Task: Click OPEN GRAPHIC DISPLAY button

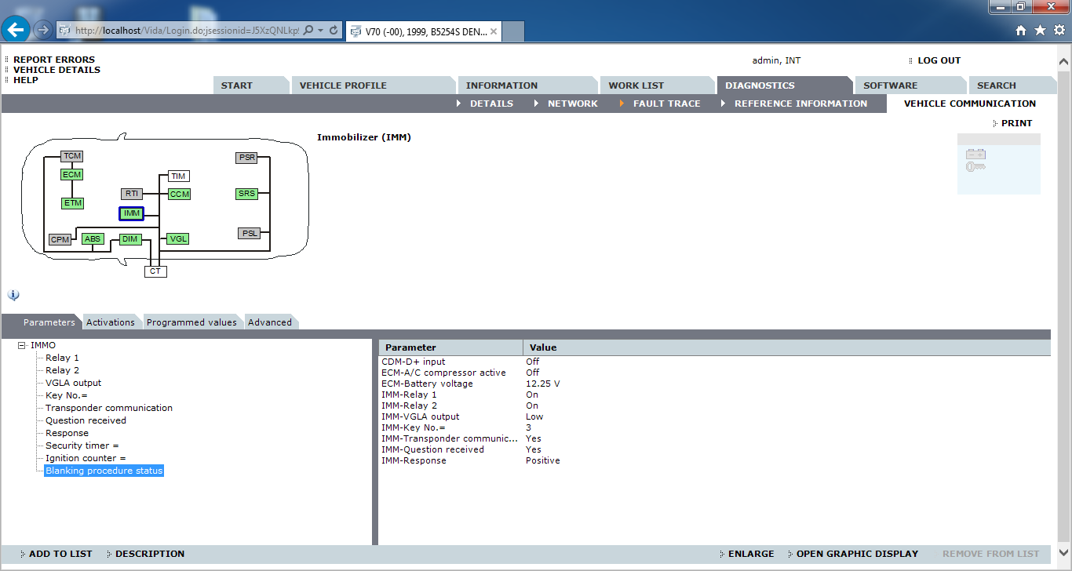Action: (x=857, y=554)
